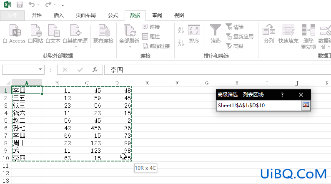
Task: Select cell C6 with value 456
Action: click(87, 128)
